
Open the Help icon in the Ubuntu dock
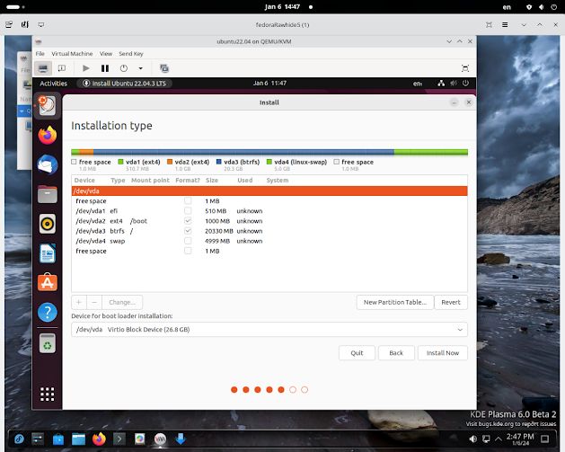tap(48, 312)
